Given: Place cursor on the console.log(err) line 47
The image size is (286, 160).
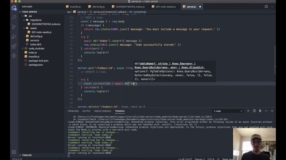Looking at the screenshot, I should pos(97,91).
